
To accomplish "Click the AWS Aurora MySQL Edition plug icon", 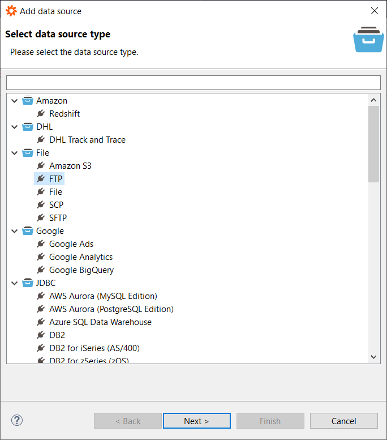I will point(41,296).
